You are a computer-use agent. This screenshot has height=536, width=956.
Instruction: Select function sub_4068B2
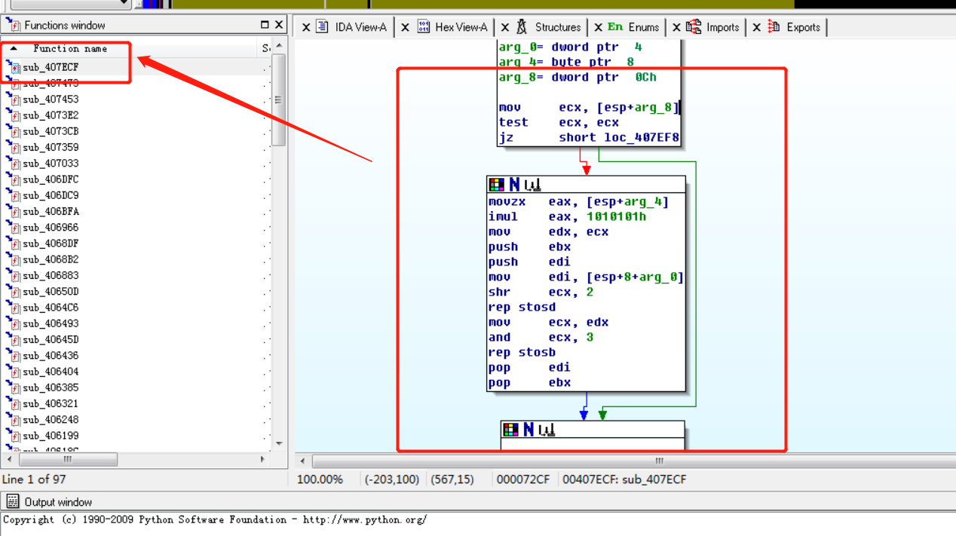[51, 259]
